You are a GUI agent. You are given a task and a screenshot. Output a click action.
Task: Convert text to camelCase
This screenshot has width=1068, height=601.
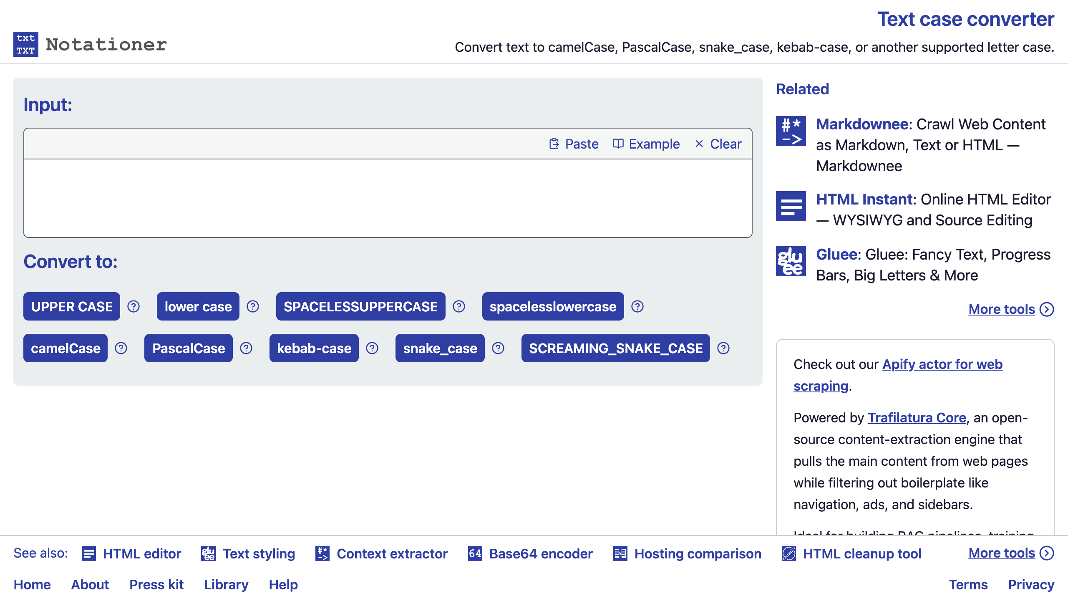tap(65, 348)
